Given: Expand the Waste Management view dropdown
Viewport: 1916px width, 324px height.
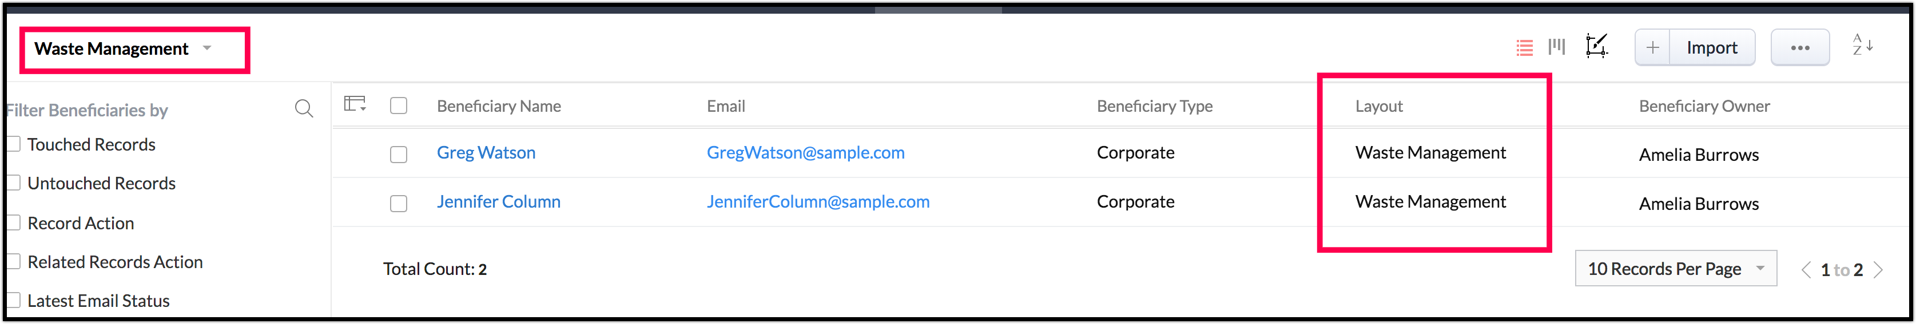Looking at the screenshot, I should (208, 49).
